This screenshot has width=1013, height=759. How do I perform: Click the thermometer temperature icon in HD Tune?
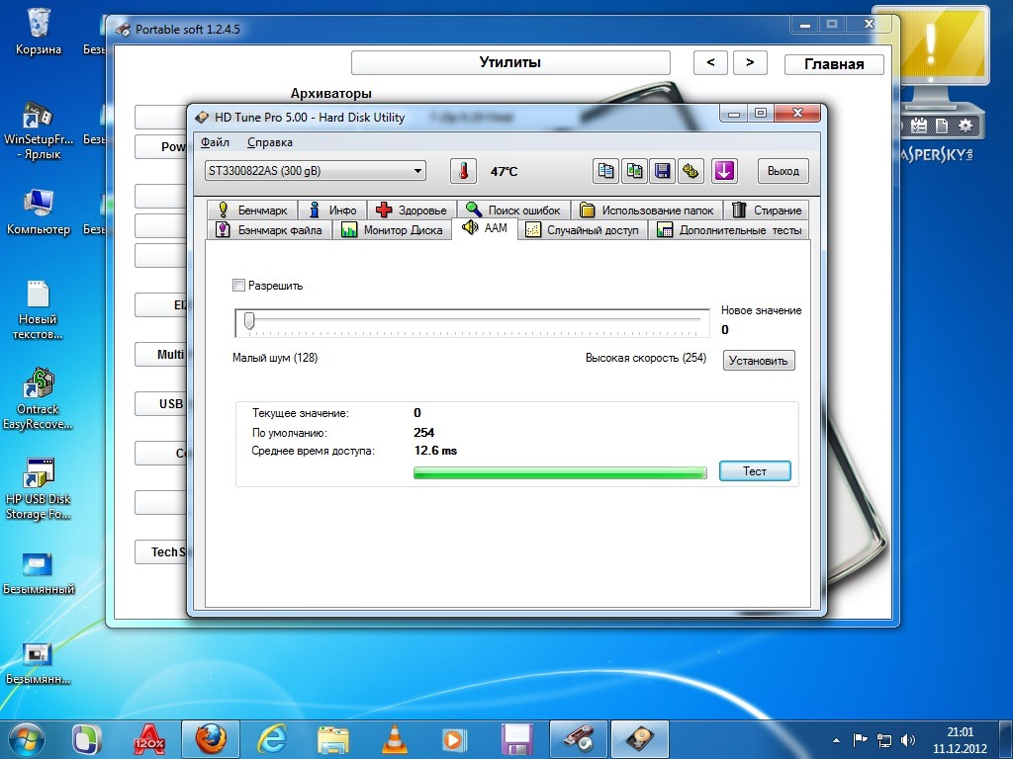[x=463, y=171]
